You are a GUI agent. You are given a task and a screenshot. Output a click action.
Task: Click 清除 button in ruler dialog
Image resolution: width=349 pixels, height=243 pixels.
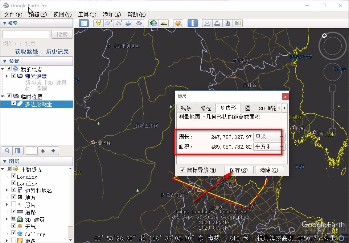click(x=269, y=170)
